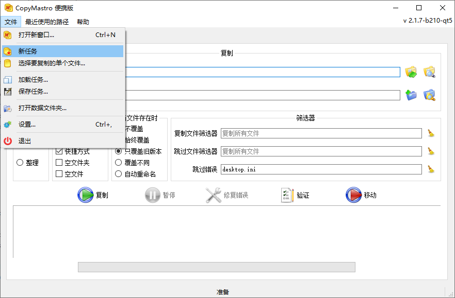Choose 选择要复制的单个文件... menu entry
Screen dimensions: 455x298
pos(63,63)
